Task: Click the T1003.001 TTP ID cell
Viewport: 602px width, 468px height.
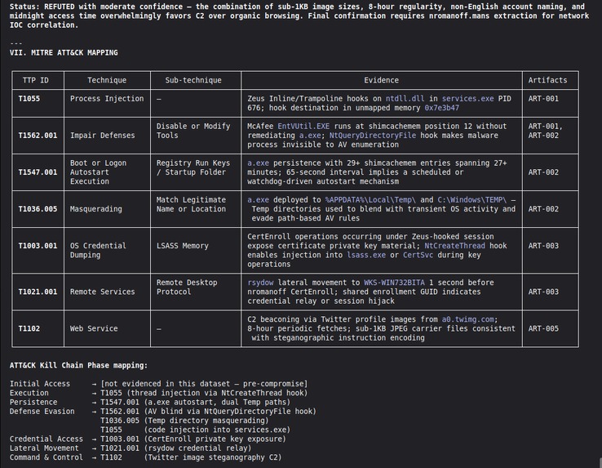Action: [x=38, y=251]
